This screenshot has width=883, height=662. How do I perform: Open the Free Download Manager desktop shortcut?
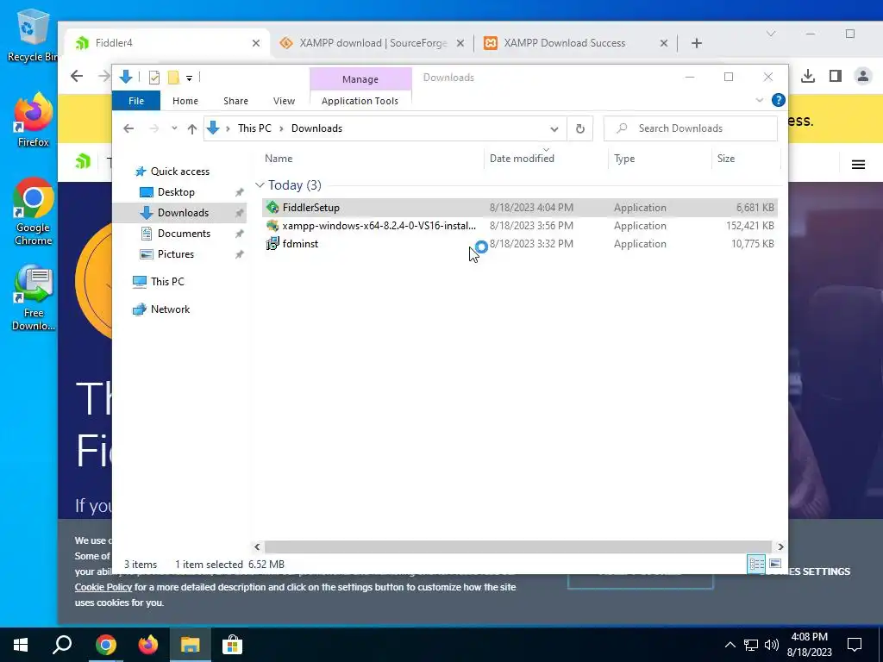click(33, 297)
